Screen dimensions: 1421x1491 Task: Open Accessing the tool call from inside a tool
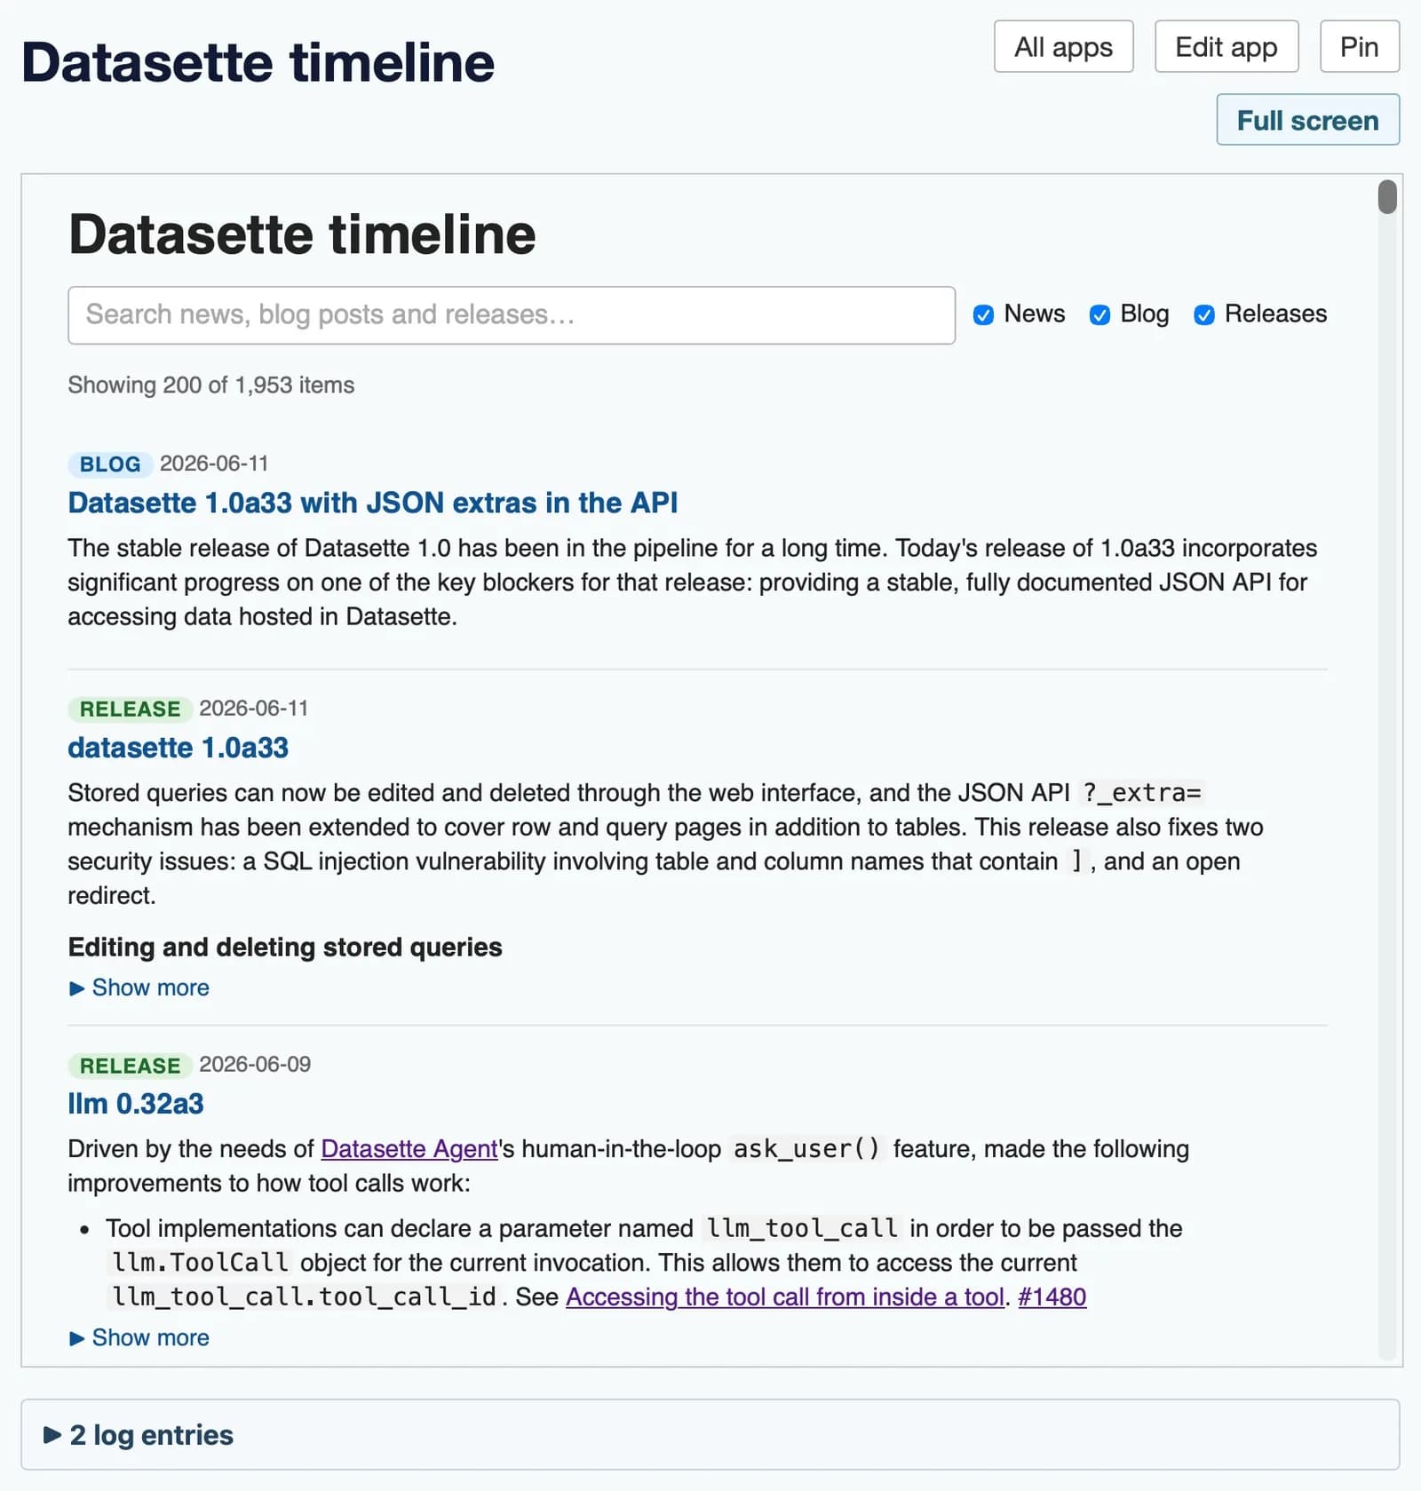(x=785, y=1297)
